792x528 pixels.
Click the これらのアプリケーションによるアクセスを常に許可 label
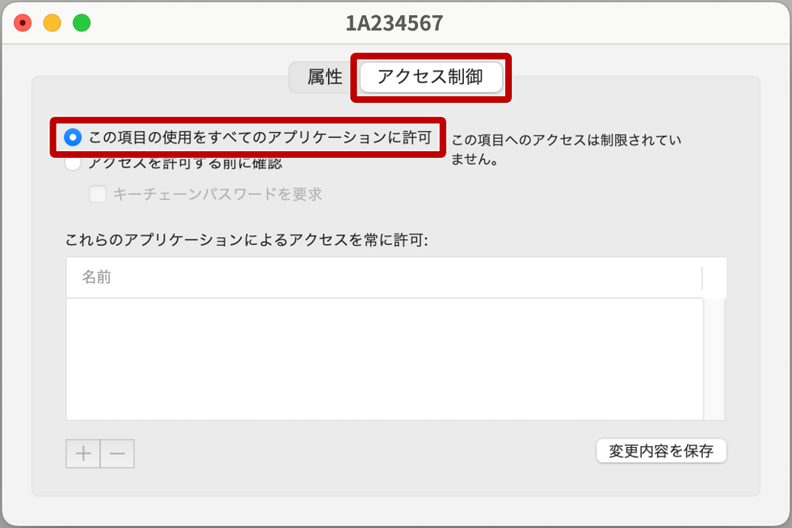pyautogui.click(x=246, y=240)
